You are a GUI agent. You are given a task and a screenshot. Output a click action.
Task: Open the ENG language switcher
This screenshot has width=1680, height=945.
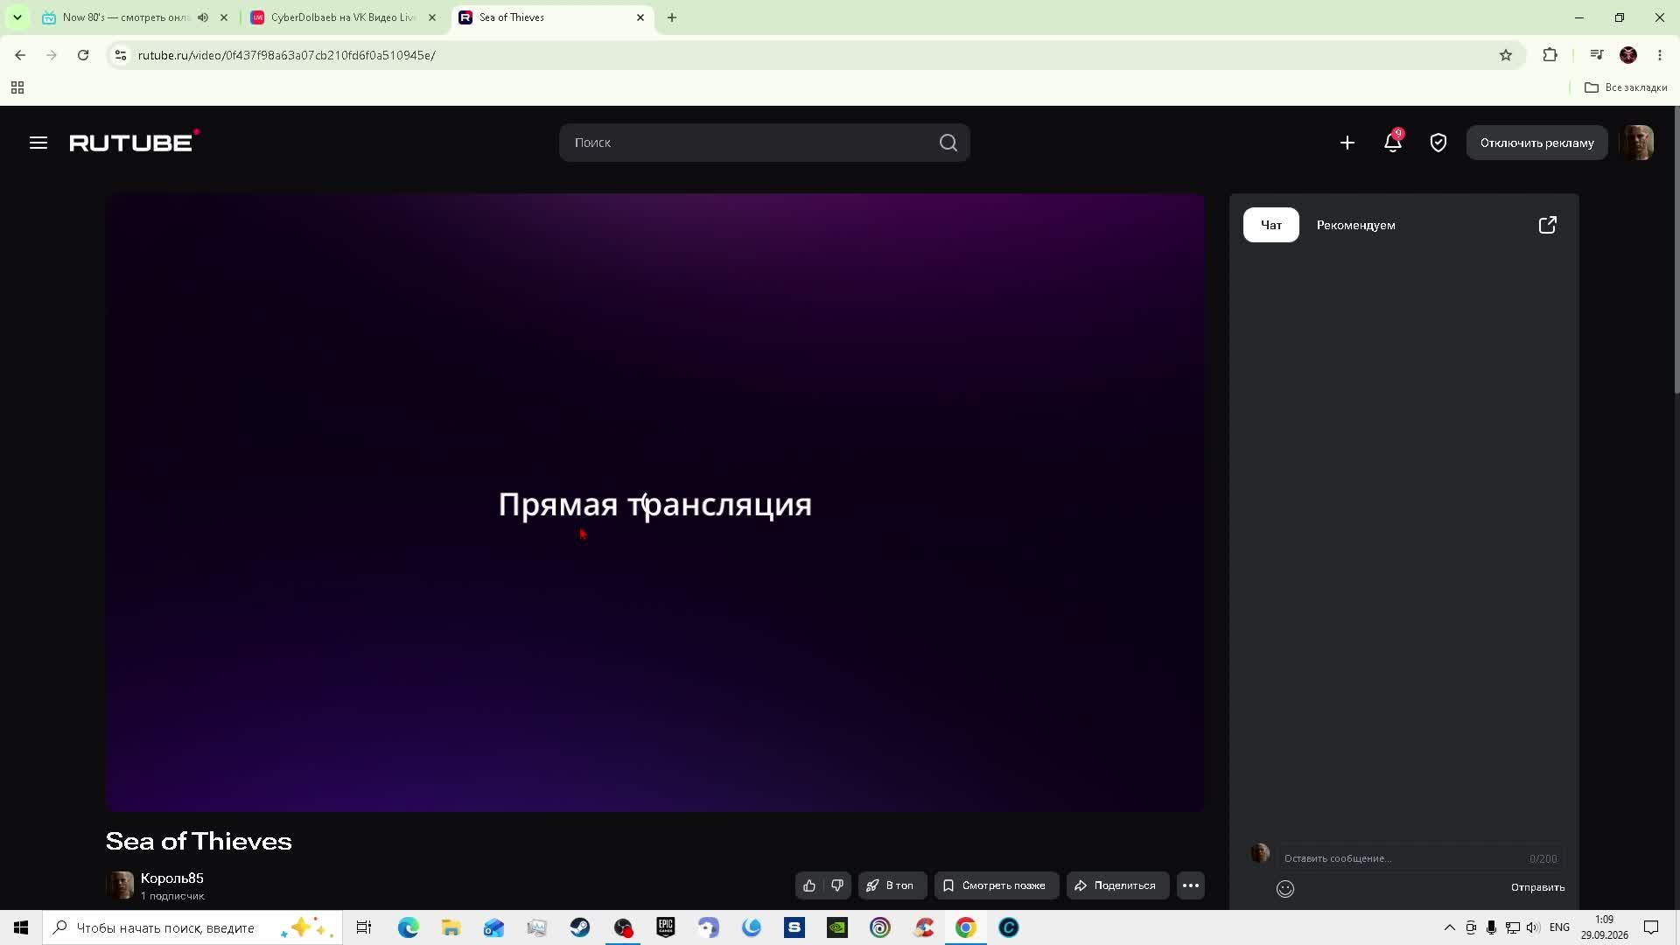(x=1559, y=927)
